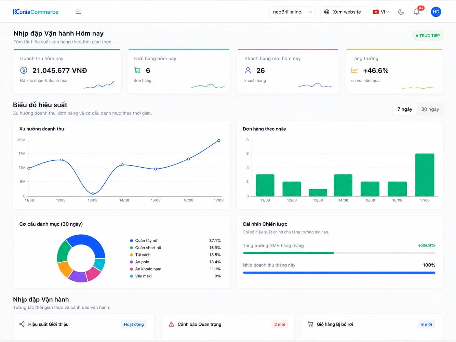Click the 21.045.677 VNĐ revenue value
The height and width of the screenshot is (342, 456).
[59, 70]
